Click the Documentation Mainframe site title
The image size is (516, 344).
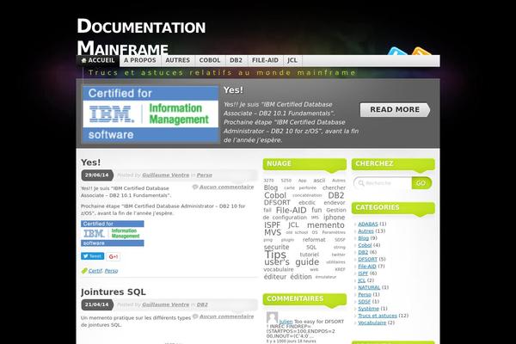click(x=141, y=37)
